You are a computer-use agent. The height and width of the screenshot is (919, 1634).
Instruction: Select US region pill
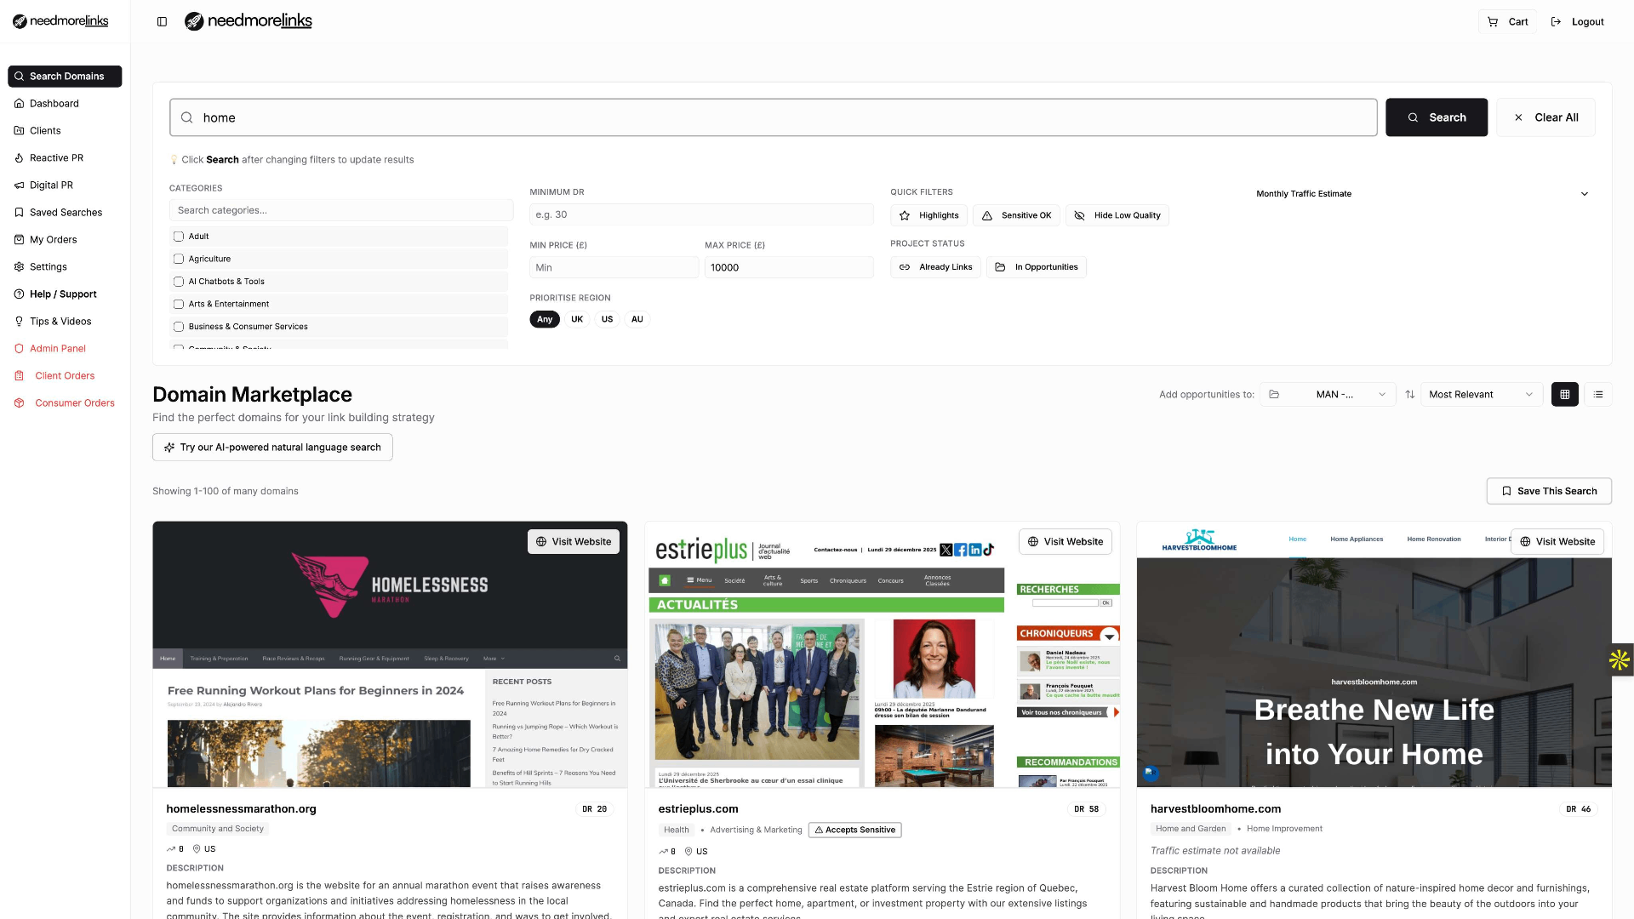(607, 319)
